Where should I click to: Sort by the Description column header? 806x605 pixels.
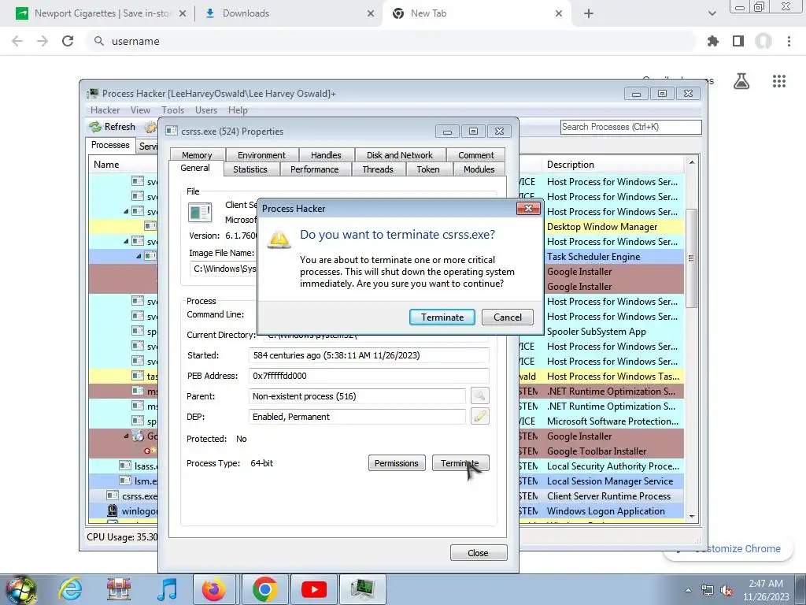point(613,165)
